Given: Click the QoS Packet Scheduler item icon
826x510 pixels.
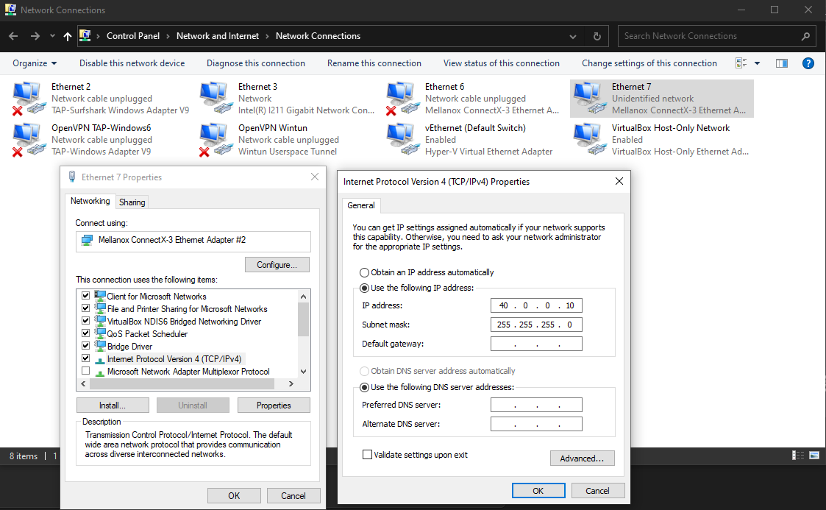Looking at the screenshot, I should pyautogui.click(x=99, y=333).
